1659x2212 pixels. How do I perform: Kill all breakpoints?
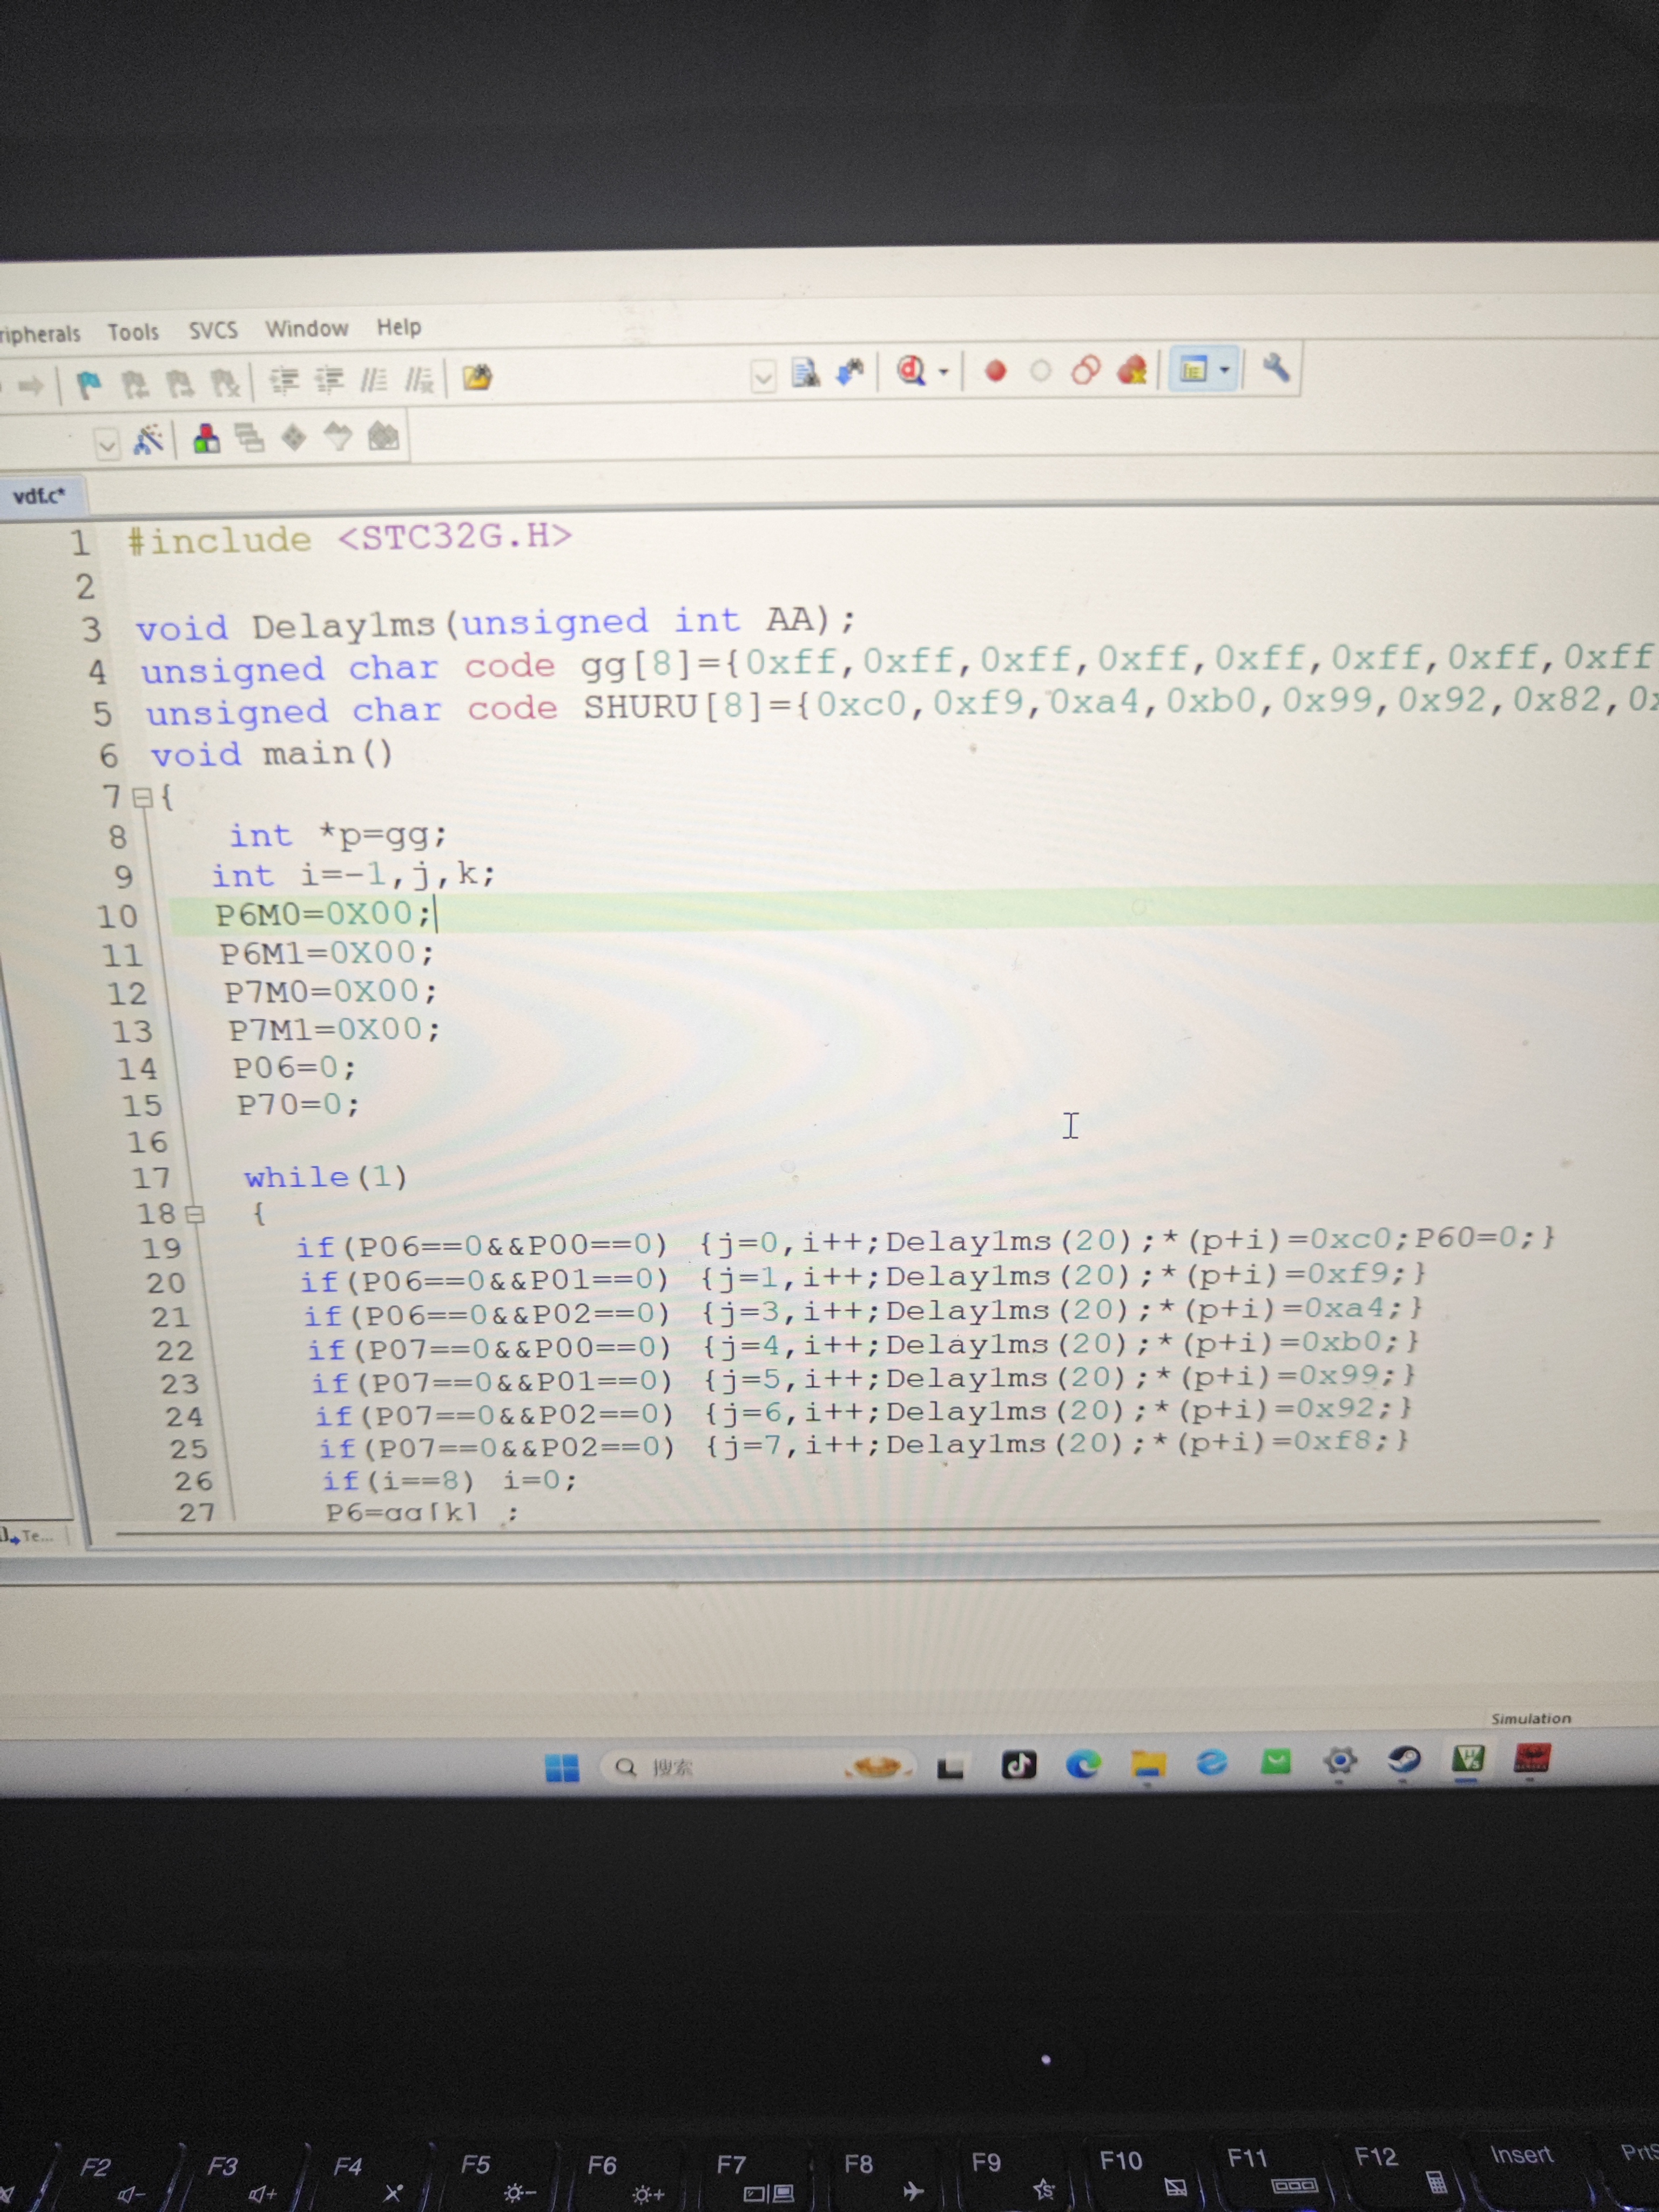pos(1132,370)
